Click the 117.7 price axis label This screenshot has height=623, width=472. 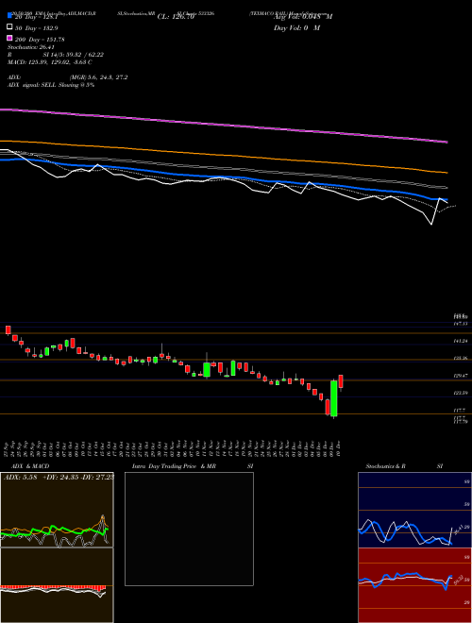coord(460,410)
